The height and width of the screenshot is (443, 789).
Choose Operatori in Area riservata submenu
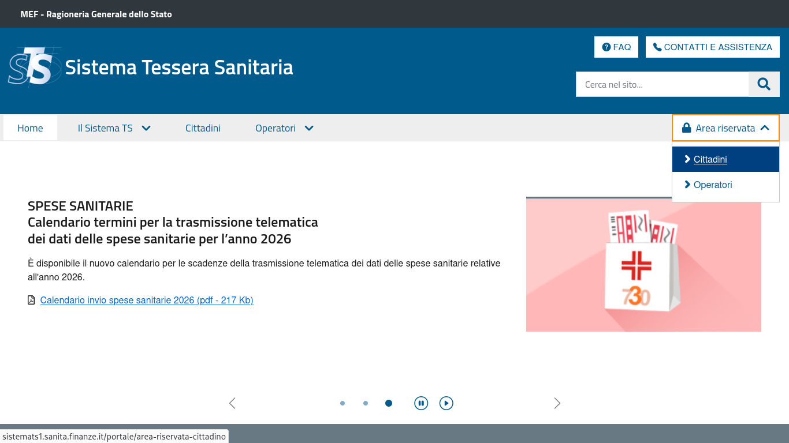(725, 185)
